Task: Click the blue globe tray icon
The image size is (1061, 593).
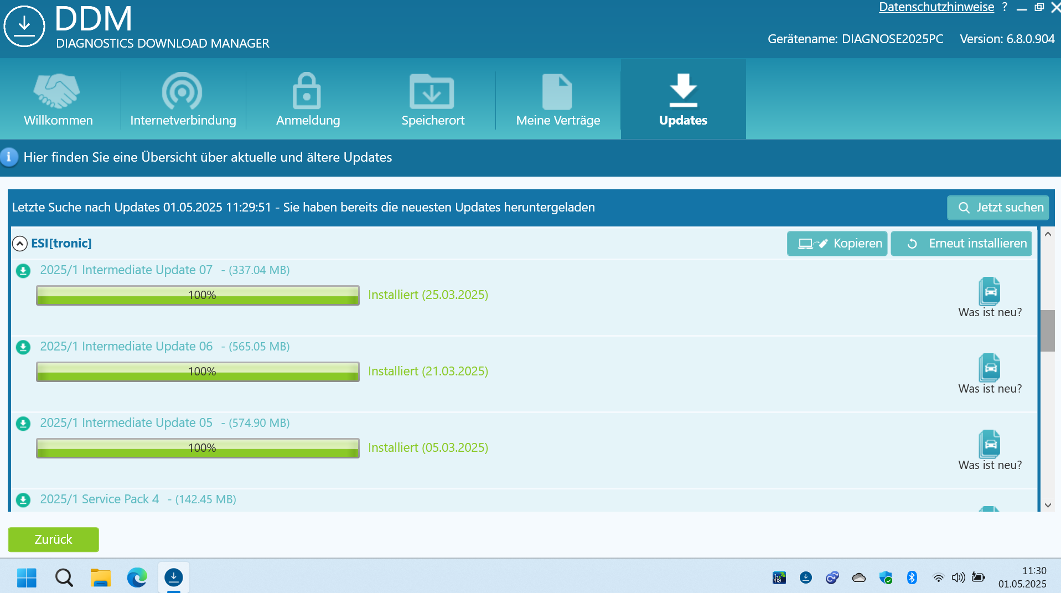Action: tap(832, 578)
